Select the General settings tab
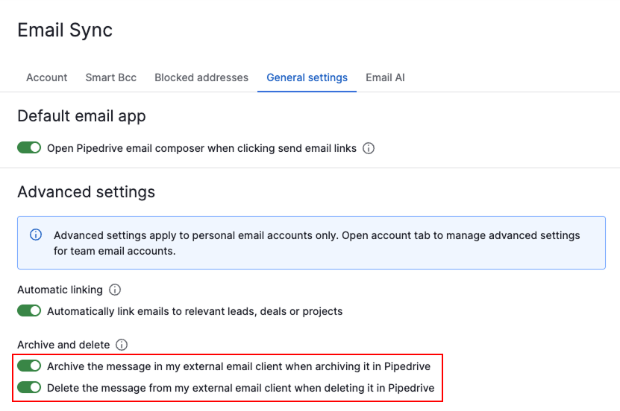The height and width of the screenshot is (411, 620). click(x=307, y=77)
